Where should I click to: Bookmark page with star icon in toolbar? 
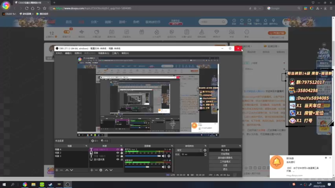coord(44,8)
